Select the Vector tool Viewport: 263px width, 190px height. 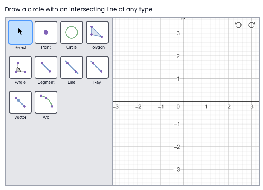20,102
